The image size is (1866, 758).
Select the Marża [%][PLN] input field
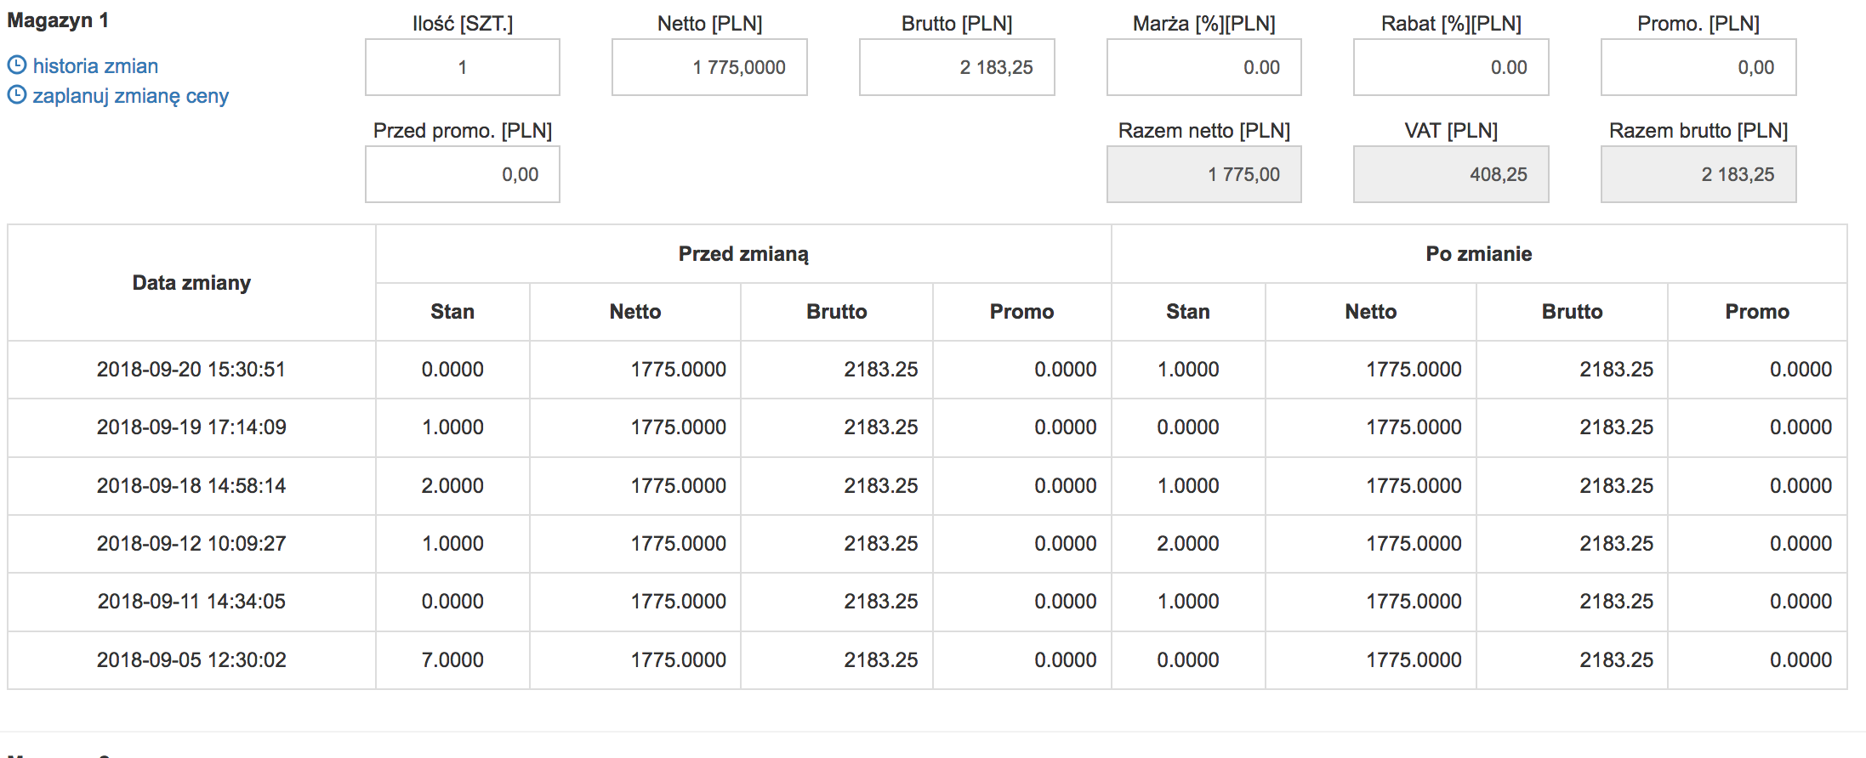[x=1203, y=67]
